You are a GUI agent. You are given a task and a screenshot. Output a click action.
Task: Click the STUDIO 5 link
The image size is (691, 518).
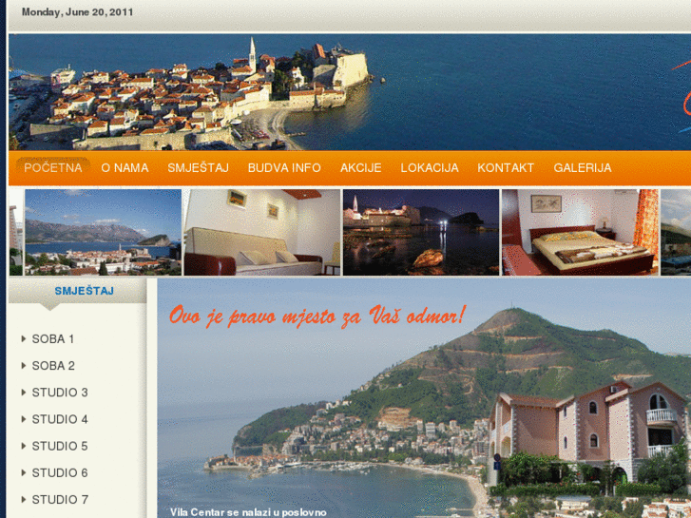click(60, 446)
